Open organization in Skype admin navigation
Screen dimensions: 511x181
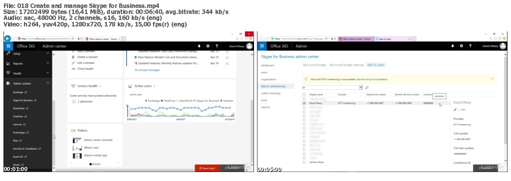(268, 79)
